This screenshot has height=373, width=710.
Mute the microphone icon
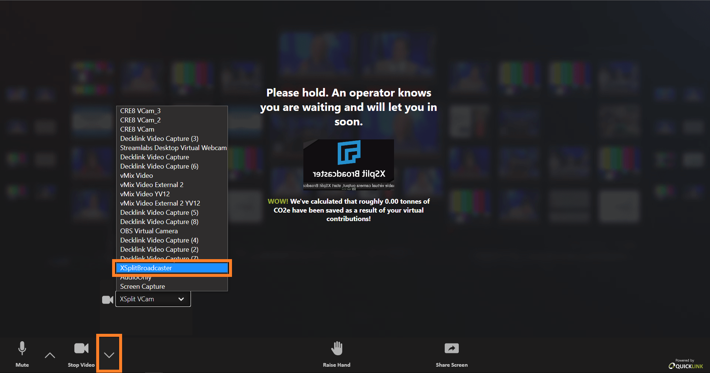[x=22, y=348]
